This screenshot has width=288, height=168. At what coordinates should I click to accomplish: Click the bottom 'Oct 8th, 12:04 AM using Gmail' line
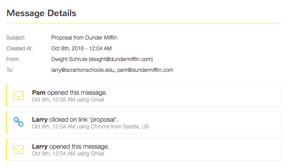(x=68, y=154)
